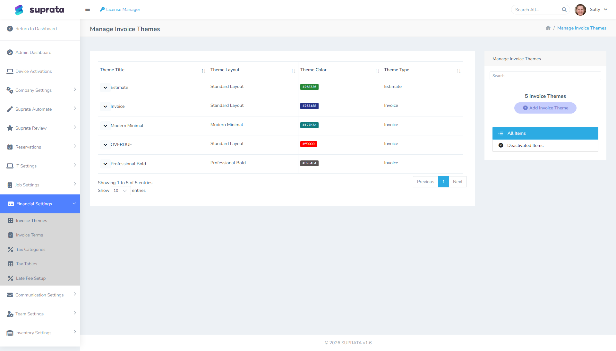
Task: Click the License Manager key icon
Action: pos(102,9)
